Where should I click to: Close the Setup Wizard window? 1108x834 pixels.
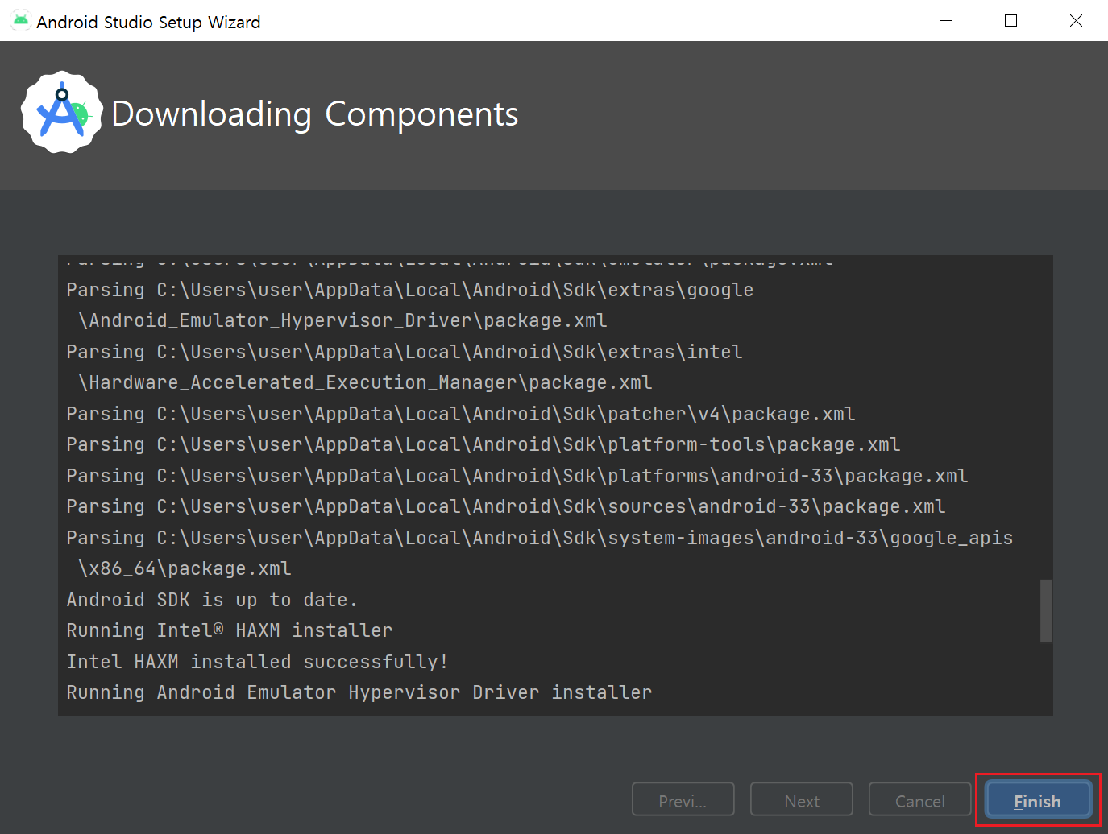click(x=1076, y=20)
